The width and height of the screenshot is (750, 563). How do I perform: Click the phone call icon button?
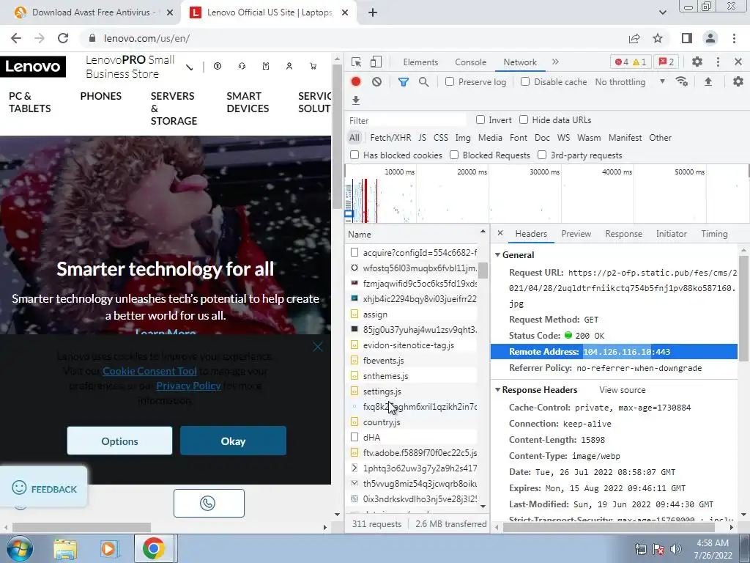pyautogui.click(x=209, y=503)
